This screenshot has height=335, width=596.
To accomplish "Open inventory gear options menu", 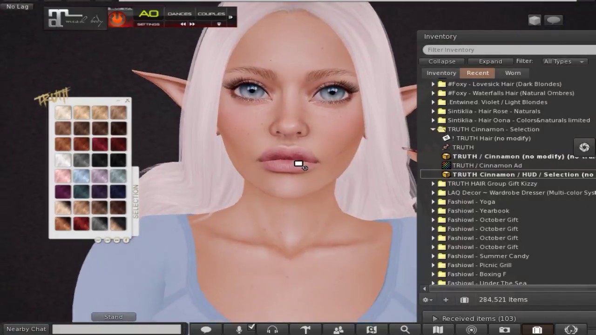I will click(x=427, y=300).
